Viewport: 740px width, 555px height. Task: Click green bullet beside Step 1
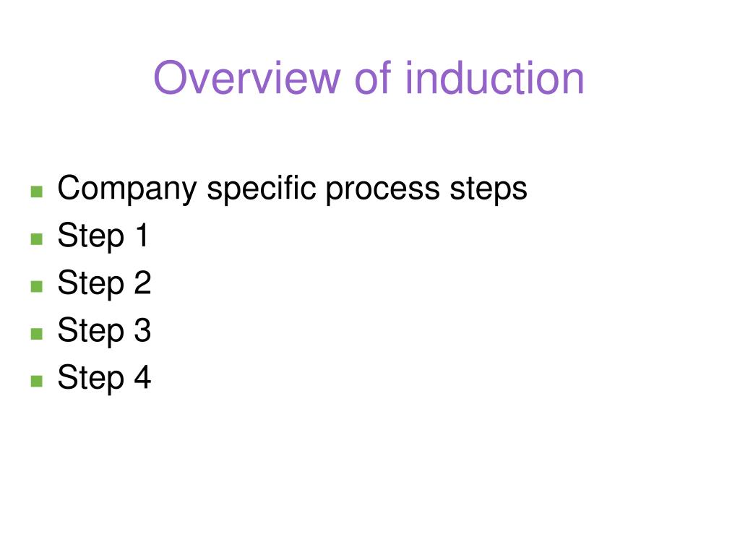pyautogui.click(x=37, y=238)
